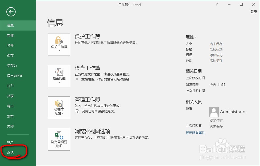Open the 管理工作簿 manage versions button

pyautogui.click(x=59, y=108)
